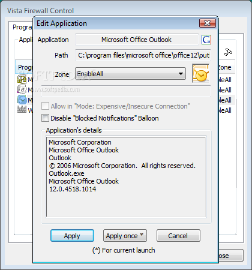Click "Outlook.exe" line in details box
The width and height of the screenshot is (252, 270).
pos(67,173)
